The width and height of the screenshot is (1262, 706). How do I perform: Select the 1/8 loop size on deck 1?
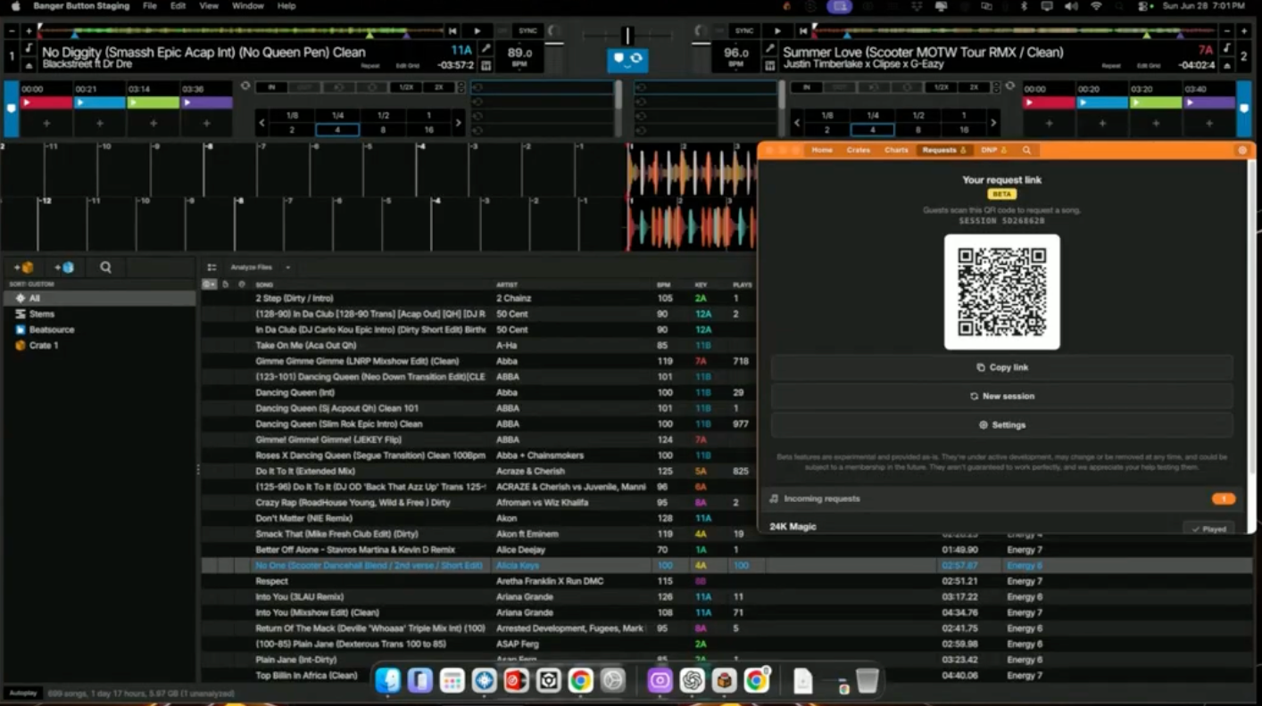click(x=292, y=116)
